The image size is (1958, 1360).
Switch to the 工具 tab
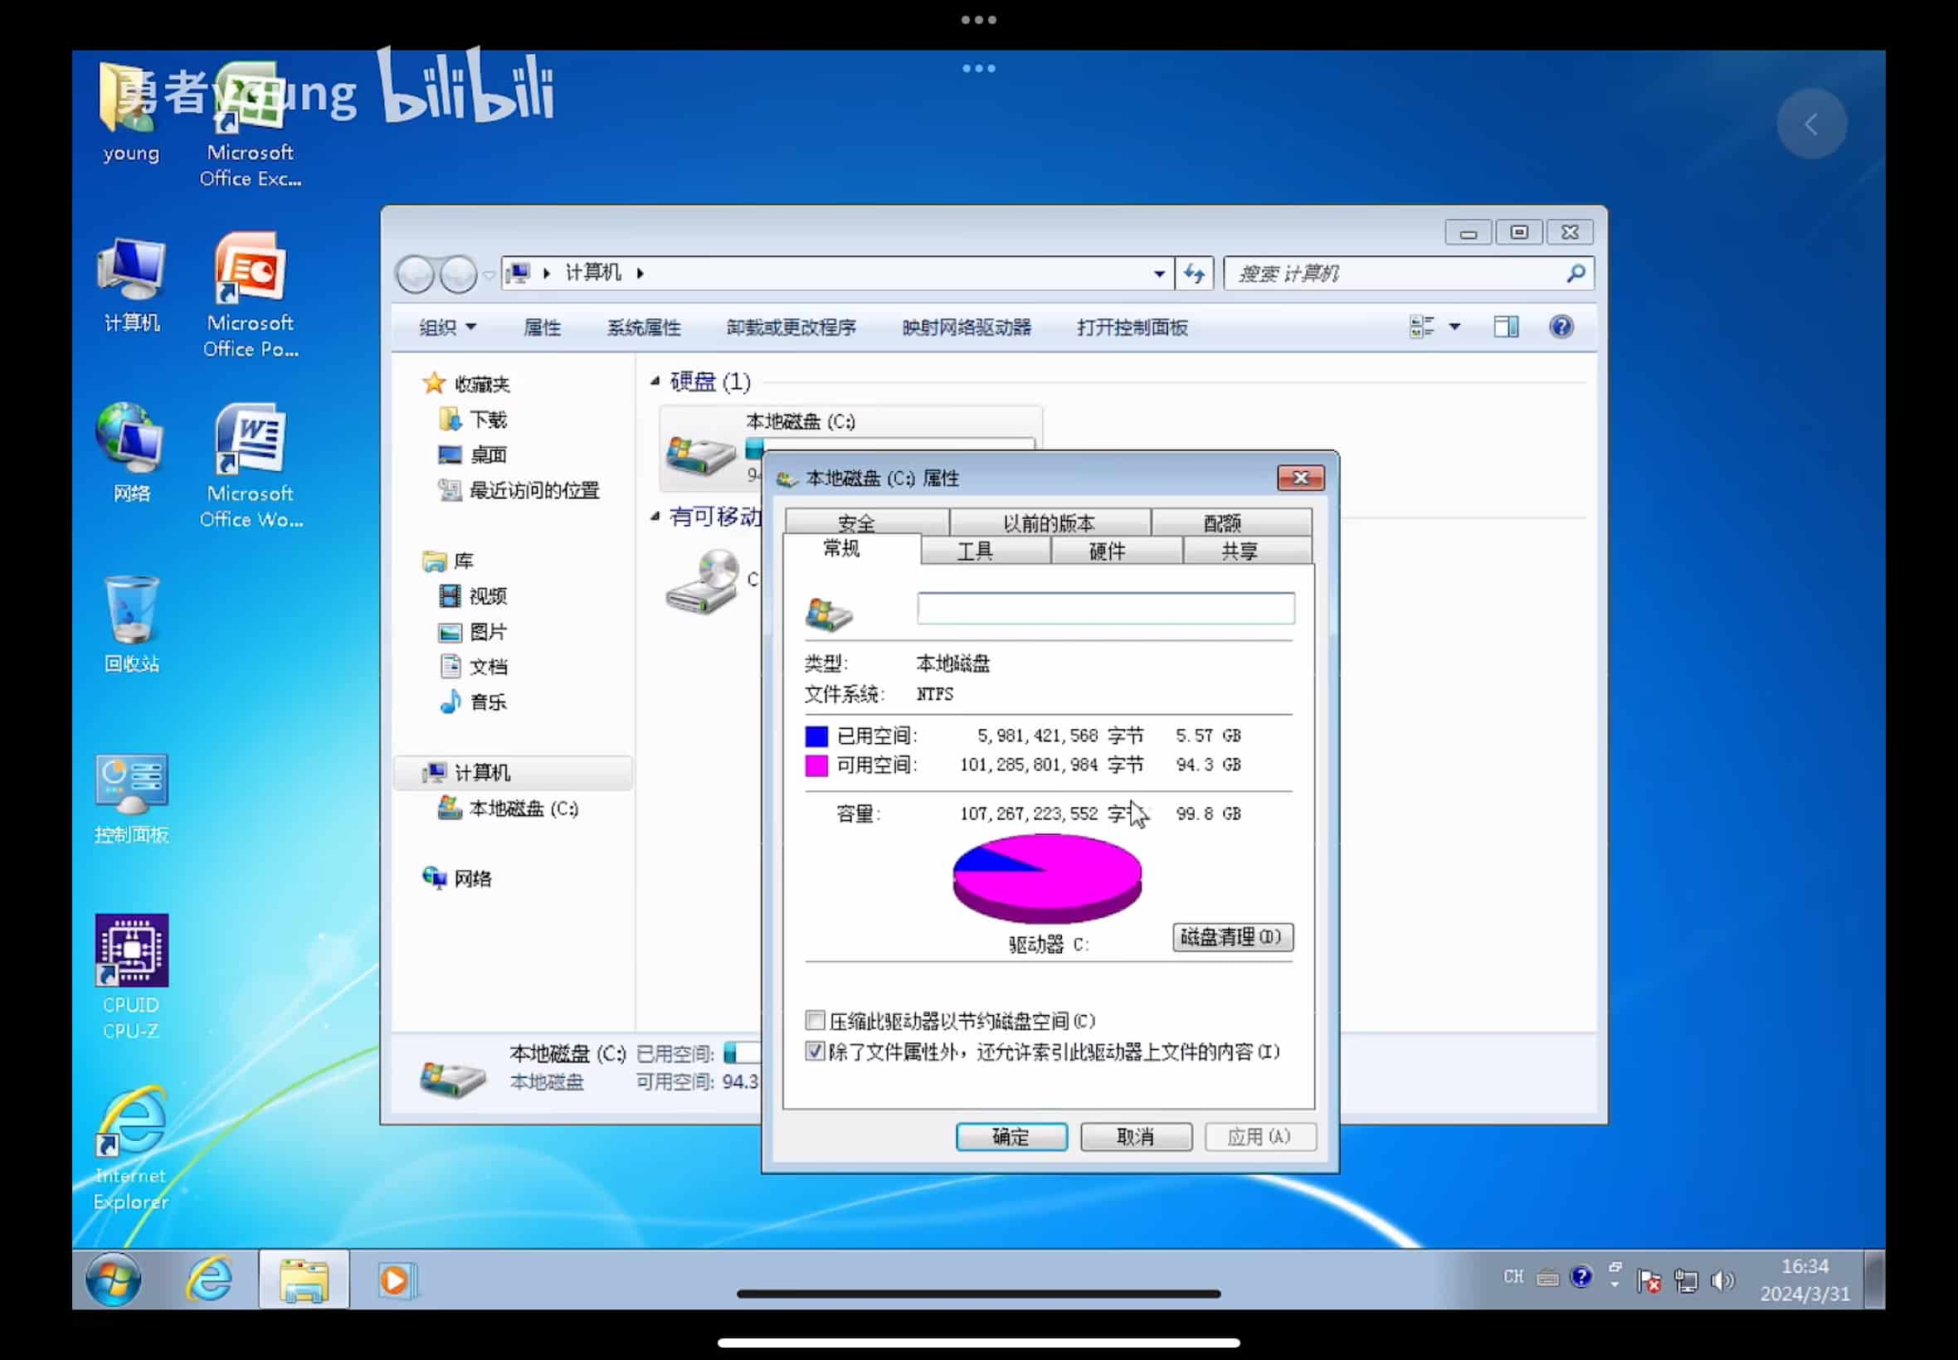[985, 551]
